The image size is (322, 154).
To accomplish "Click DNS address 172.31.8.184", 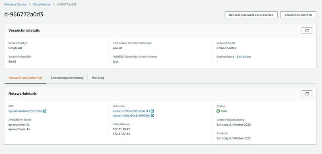I will pos(121,134).
